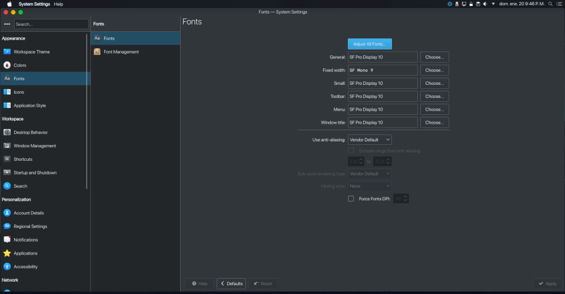Click the display icon in top bar
The image size is (565, 294).
(464, 4)
